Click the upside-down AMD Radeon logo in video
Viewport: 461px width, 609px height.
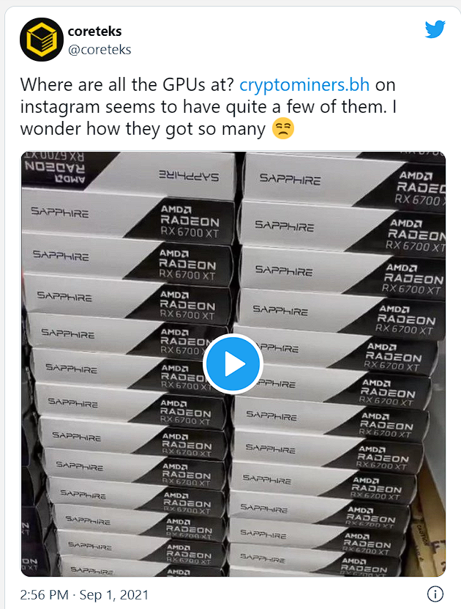[54, 168]
